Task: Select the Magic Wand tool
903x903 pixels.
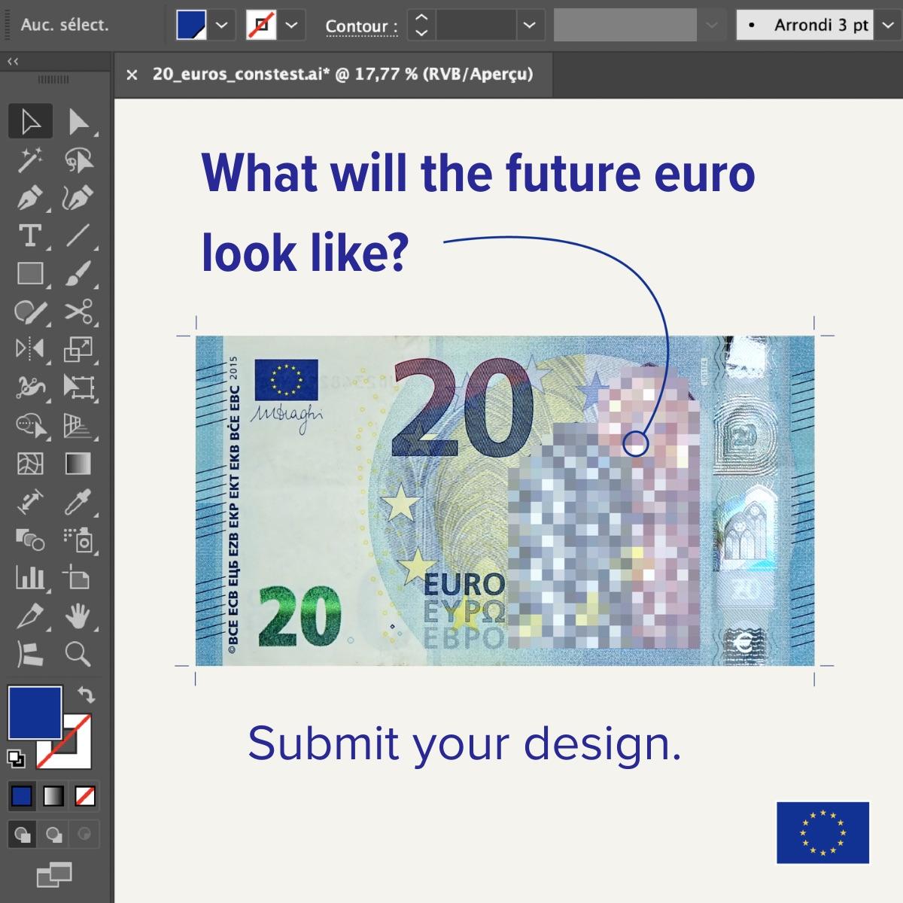Action: point(30,160)
